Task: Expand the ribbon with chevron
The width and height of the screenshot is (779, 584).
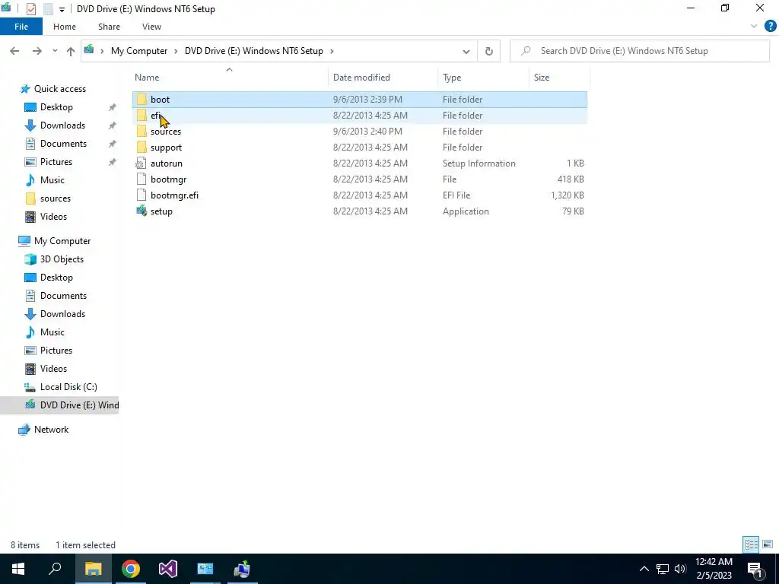Action: (754, 27)
